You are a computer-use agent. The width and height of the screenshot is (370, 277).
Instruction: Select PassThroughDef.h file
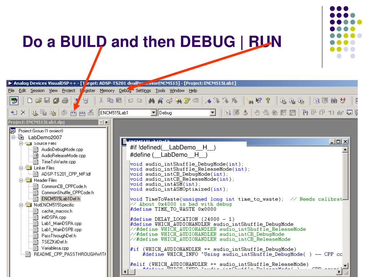coord(59,236)
